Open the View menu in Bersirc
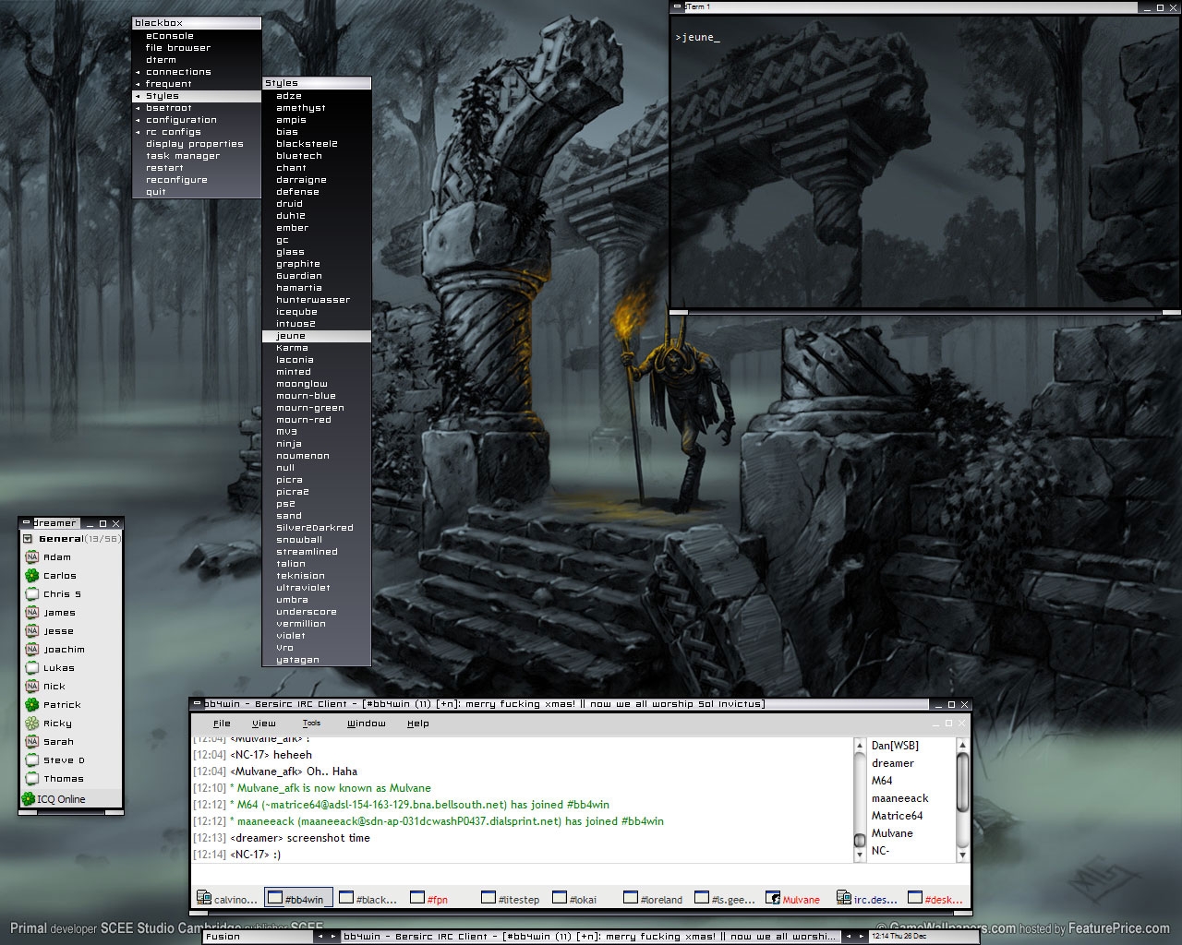Screen dimensions: 1182x945 [264, 724]
